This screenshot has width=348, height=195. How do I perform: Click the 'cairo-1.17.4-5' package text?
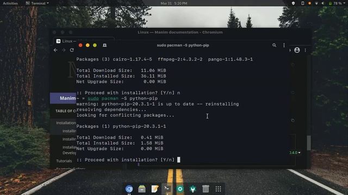132,59
